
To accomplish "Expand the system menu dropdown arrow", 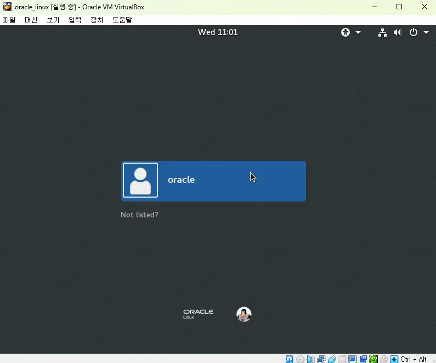I will click(x=426, y=32).
